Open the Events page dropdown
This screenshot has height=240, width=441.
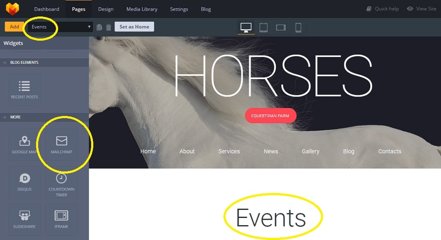click(x=59, y=27)
